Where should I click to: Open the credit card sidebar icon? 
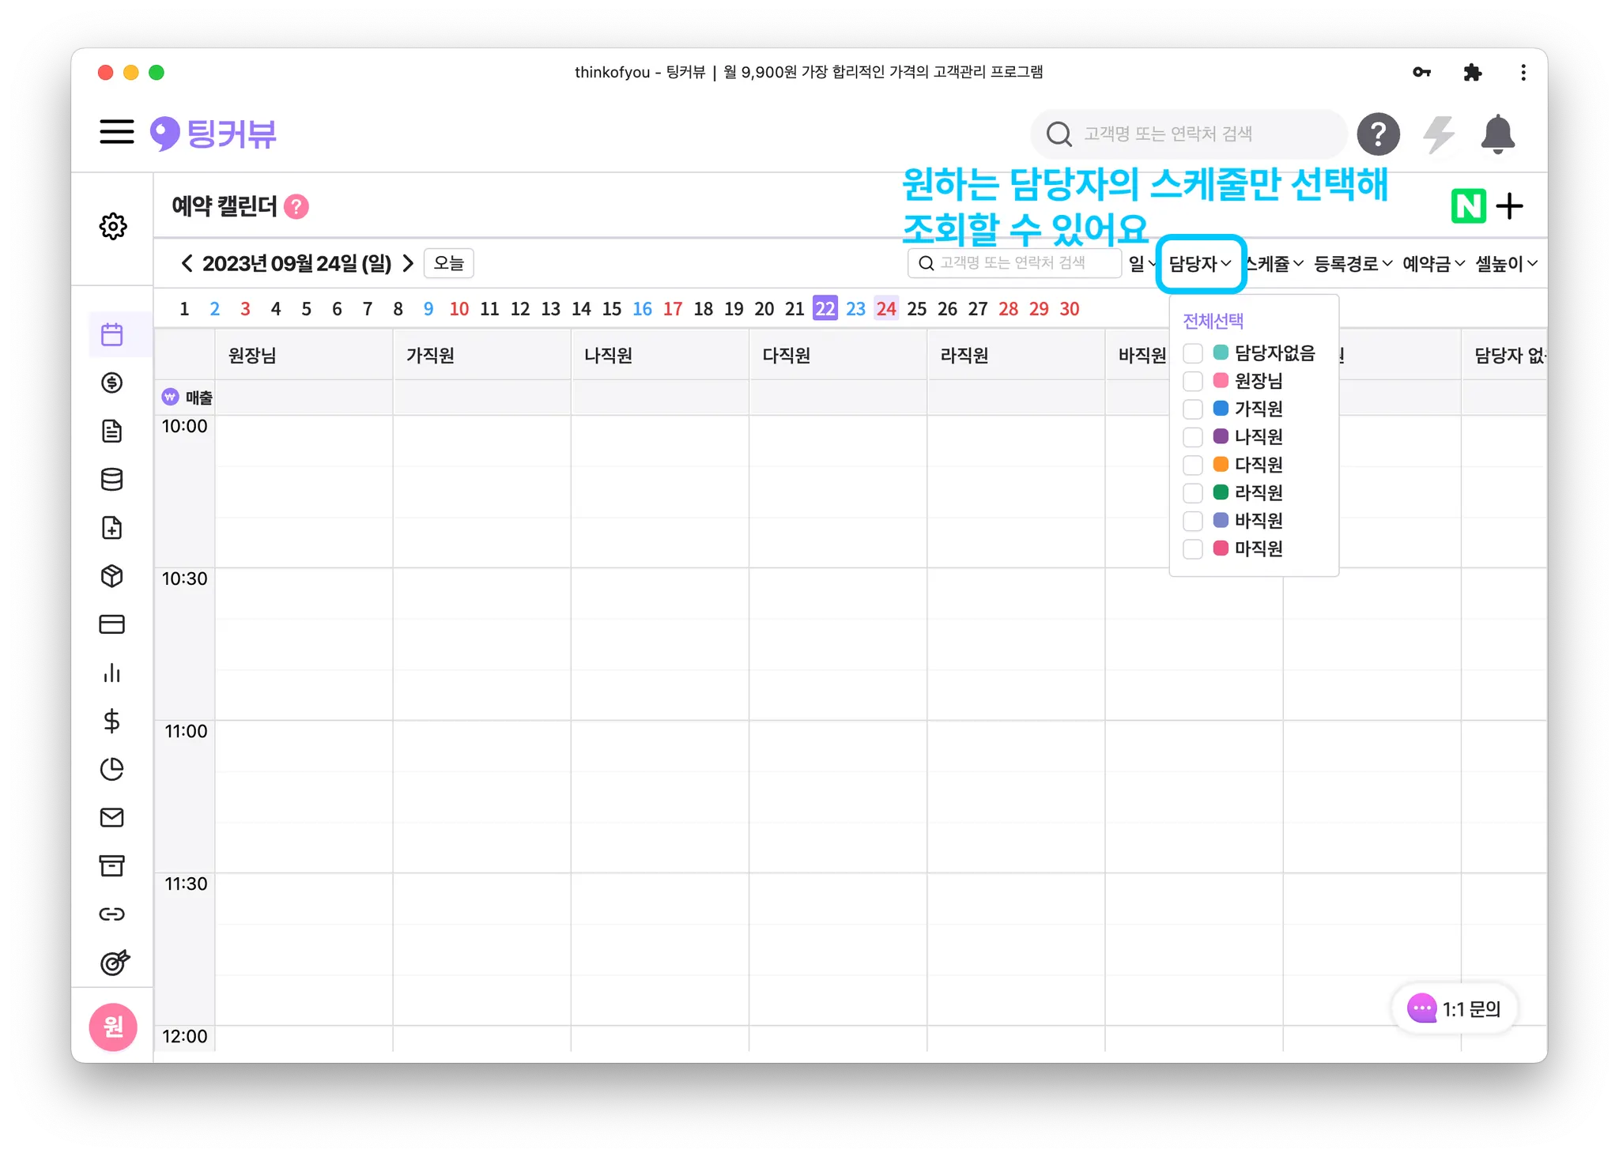point(112,624)
